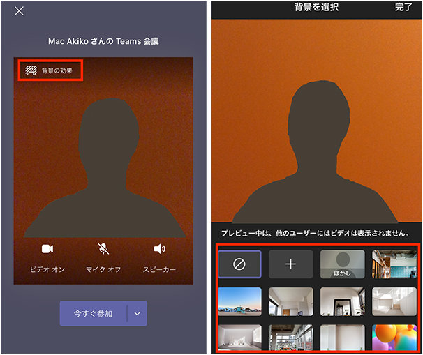
Task: Add a custom background with plus icon
Action: click(291, 264)
